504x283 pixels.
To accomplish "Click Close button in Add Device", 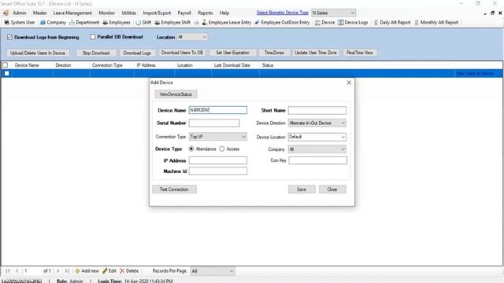I will tap(332, 189).
